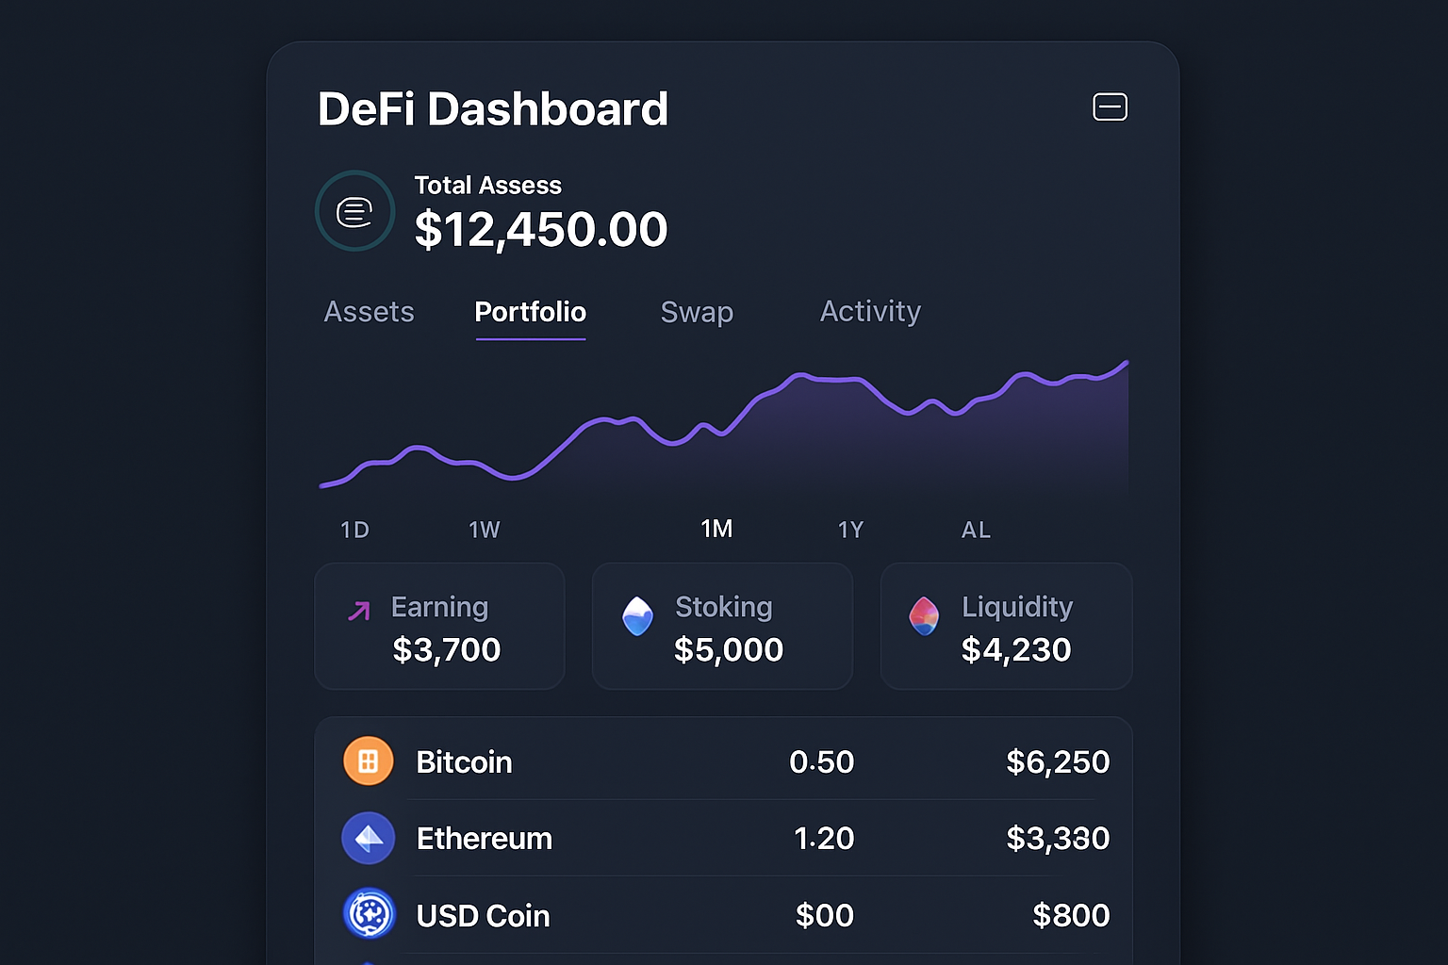Open the Liquidity $4,230 card
The image size is (1448, 965).
(x=1006, y=626)
